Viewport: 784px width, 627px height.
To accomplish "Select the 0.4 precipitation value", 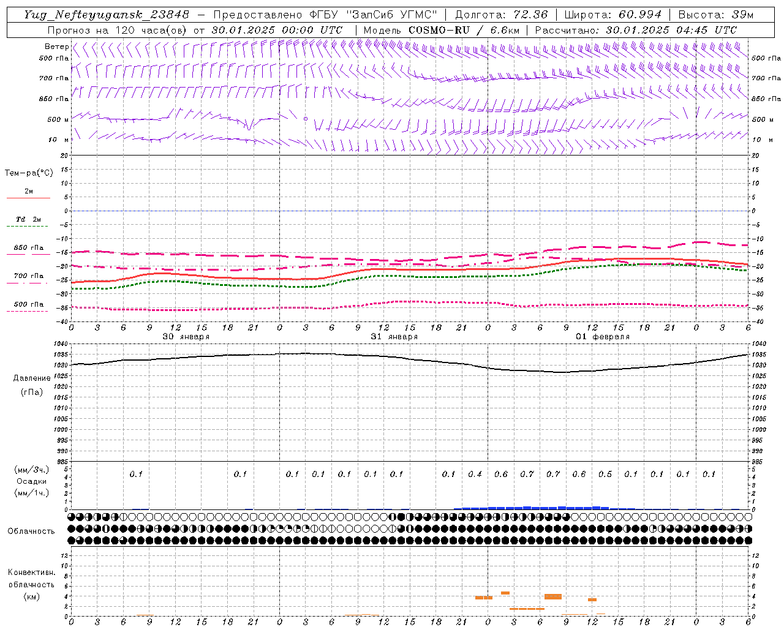I will tap(475, 474).
